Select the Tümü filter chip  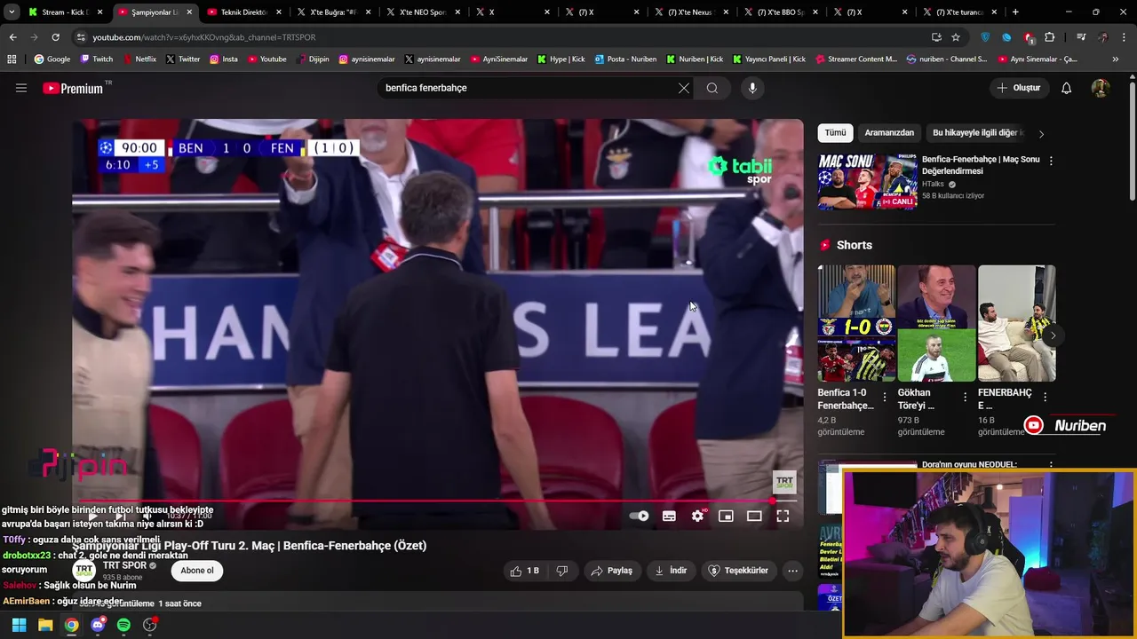pos(835,133)
